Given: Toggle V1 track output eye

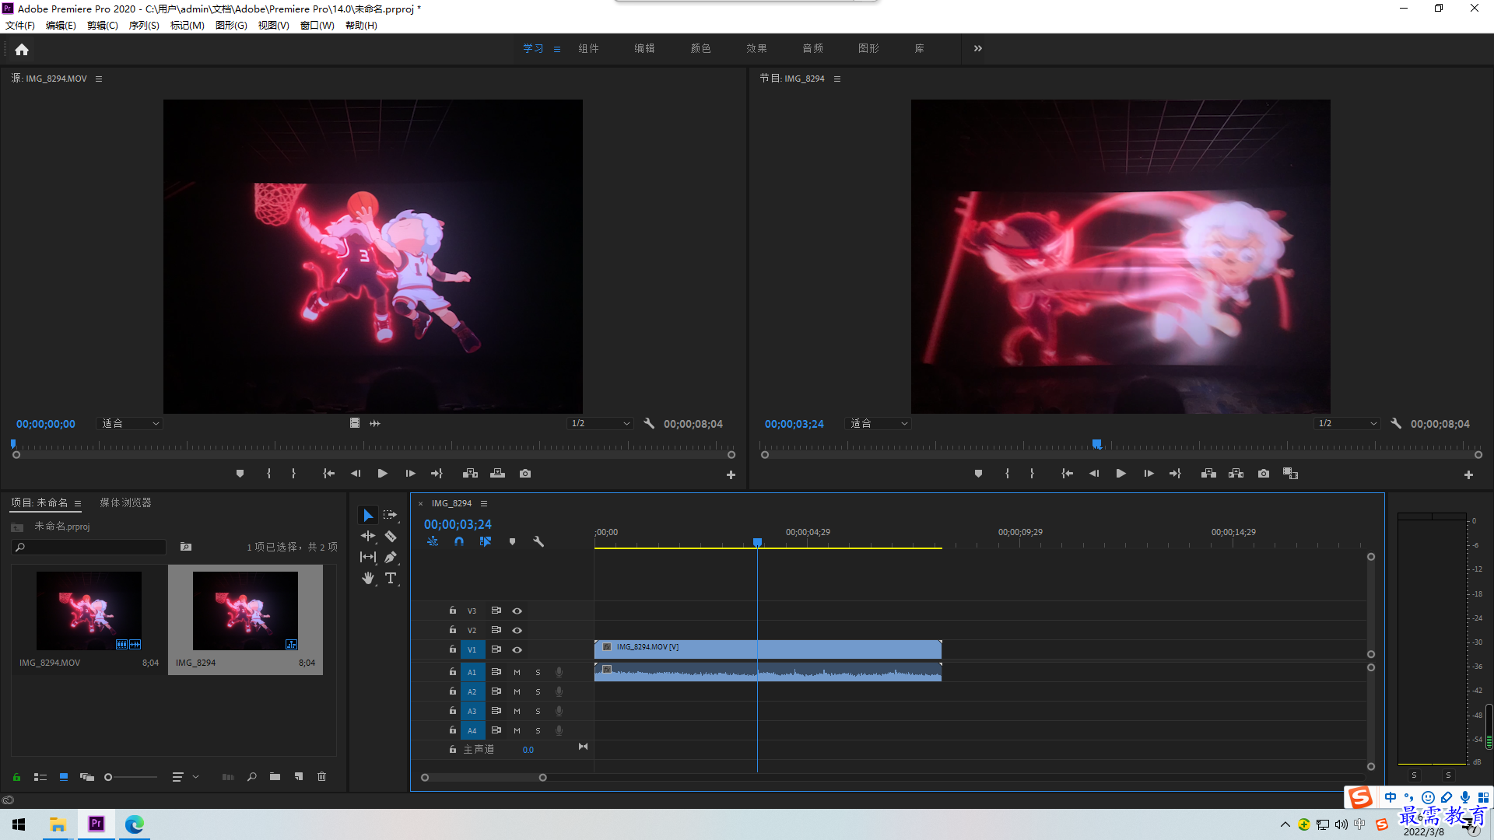Looking at the screenshot, I should (x=517, y=649).
